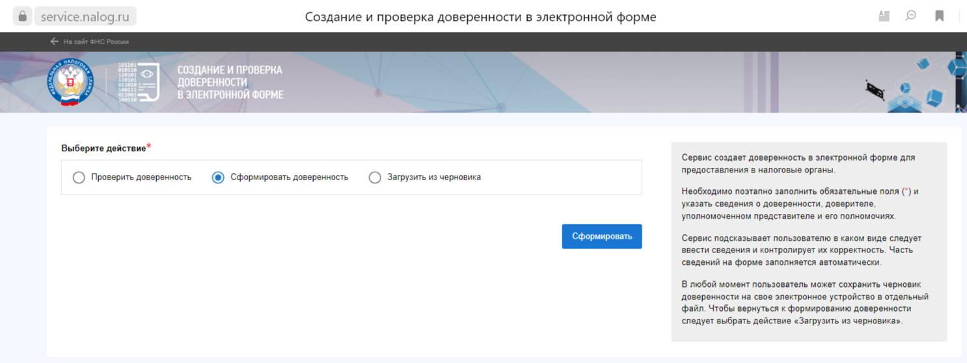This screenshot has width=967, height=363.
Task: Click the back arrow next to На сайт ФНС России
Action: (x=54, y=42)
